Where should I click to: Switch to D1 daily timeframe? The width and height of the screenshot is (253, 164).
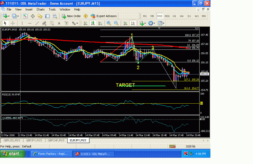point(189,16)
